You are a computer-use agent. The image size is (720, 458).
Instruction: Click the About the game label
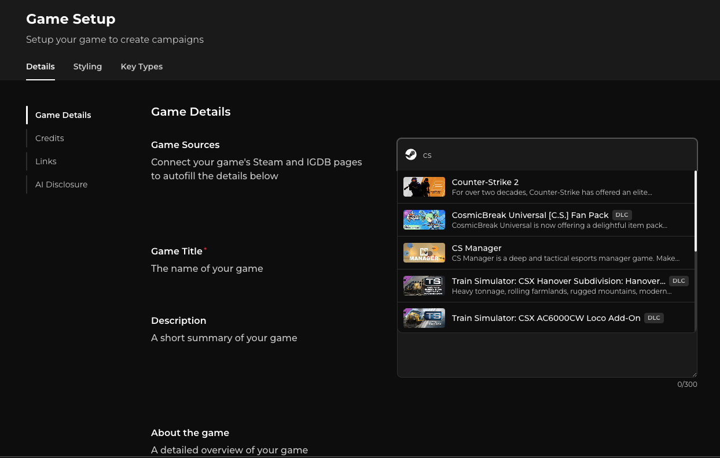pyautogui.click(x=190, y=433)
